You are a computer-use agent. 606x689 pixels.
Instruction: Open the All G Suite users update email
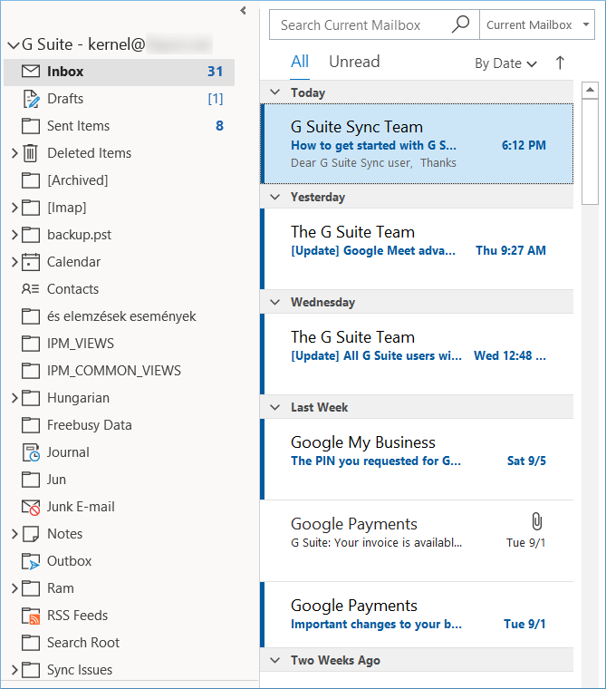418,354
